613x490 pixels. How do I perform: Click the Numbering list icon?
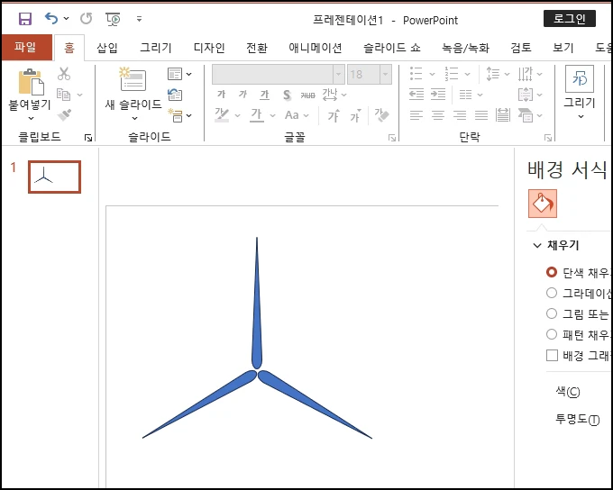tap(451, 74)
